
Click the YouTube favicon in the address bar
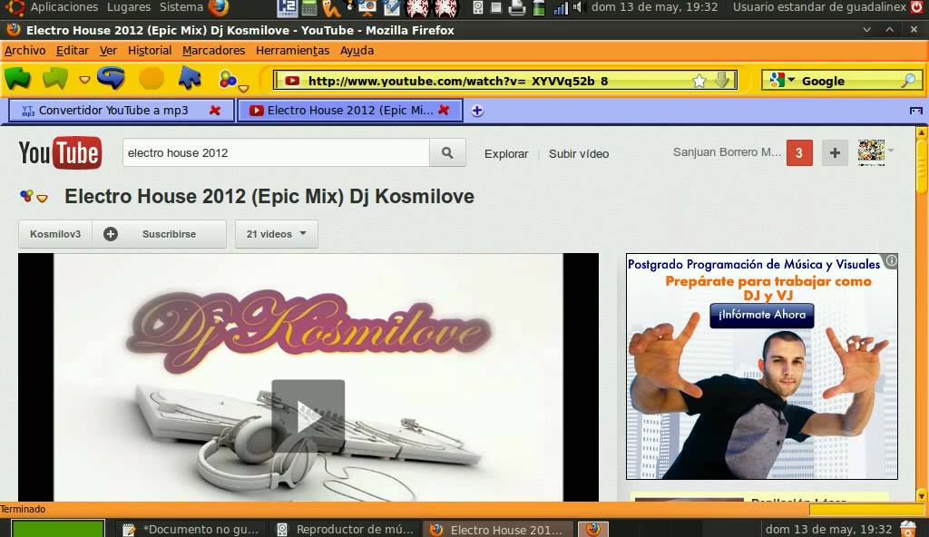click(x=292, y=81)
